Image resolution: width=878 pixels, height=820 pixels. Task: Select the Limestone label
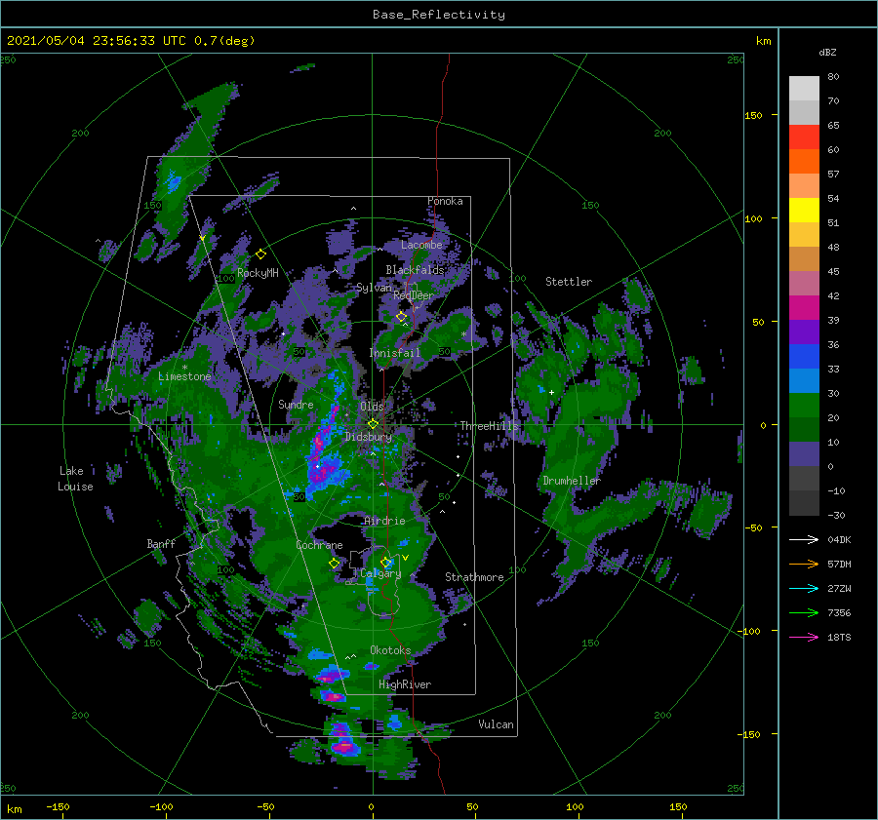click(184, 376)
